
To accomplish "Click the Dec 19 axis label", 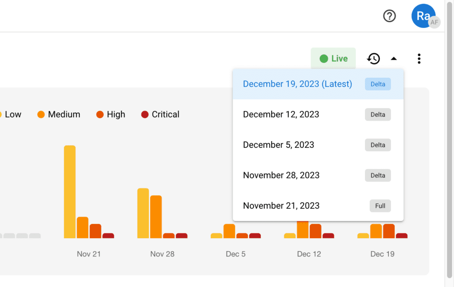I will (382, 254).
